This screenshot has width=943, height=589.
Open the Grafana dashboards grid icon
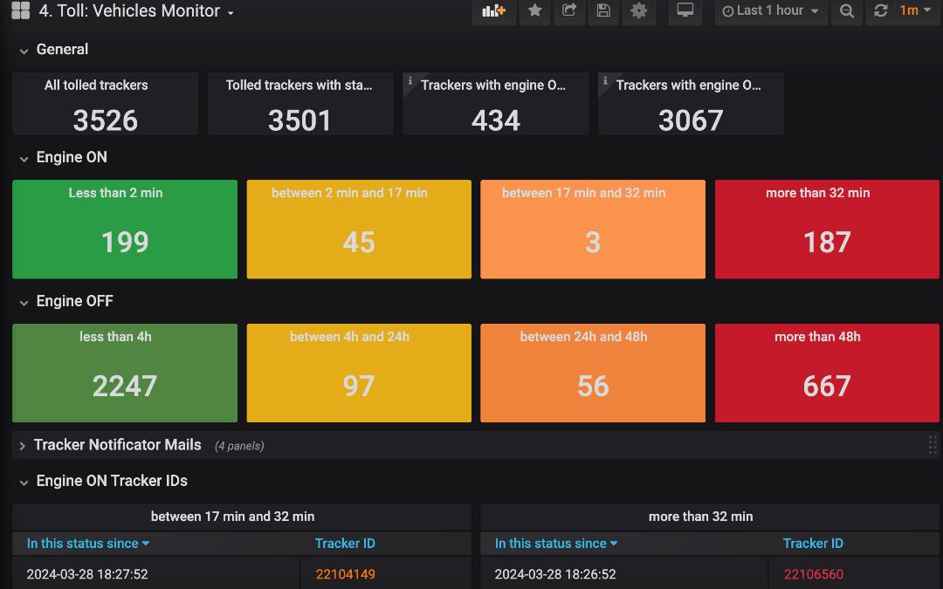pos(20,10)
